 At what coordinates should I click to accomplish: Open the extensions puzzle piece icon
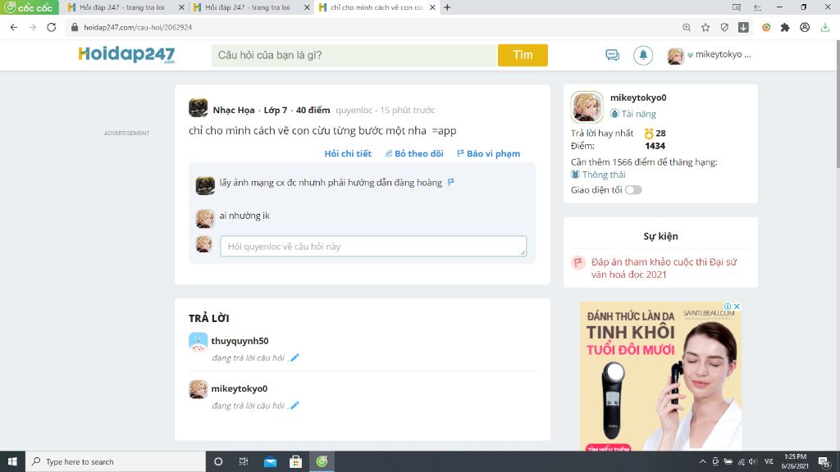coord(785,27)
